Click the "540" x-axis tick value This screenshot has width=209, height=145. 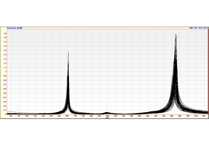pyautogui.click(x=204, y=116)
